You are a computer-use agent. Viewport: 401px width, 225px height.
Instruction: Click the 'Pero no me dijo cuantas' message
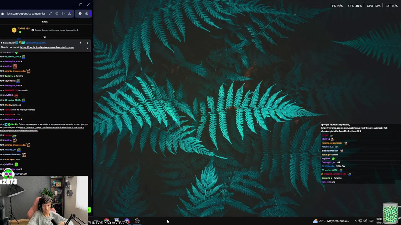click(23, 110)
